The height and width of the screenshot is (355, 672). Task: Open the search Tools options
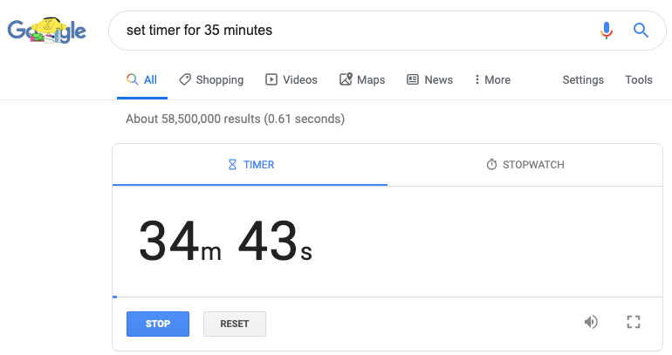(x=639, y=79)
